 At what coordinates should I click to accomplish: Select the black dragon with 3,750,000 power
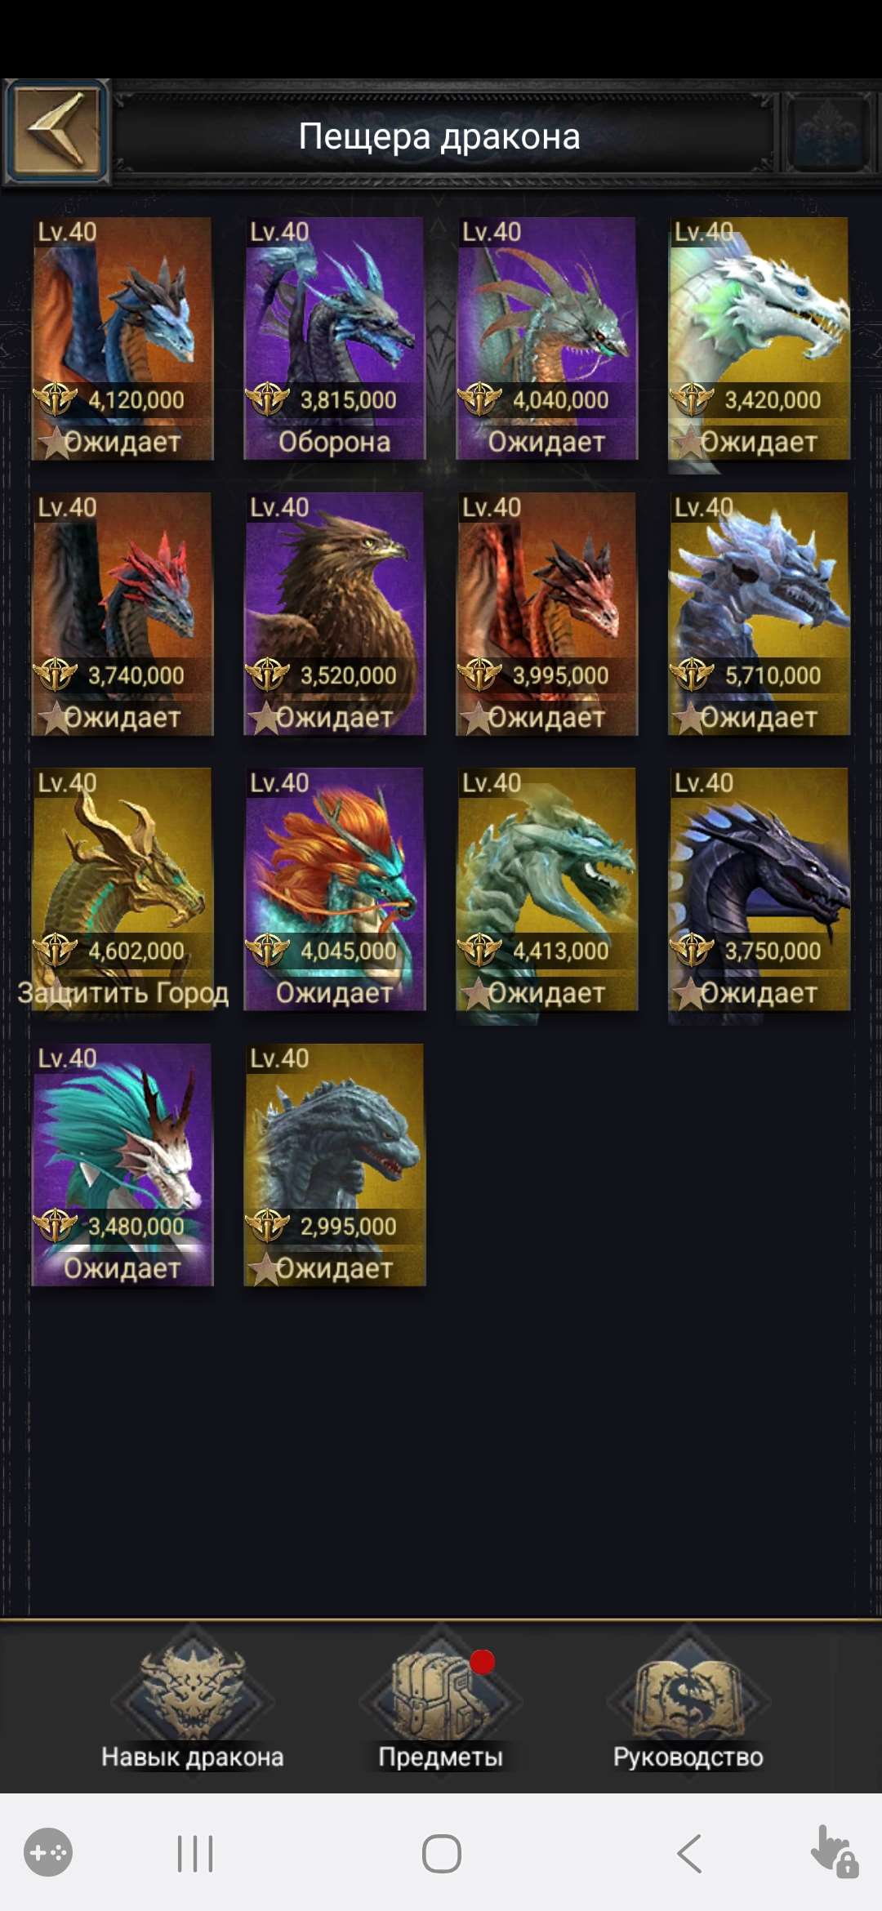pos(759,889)
